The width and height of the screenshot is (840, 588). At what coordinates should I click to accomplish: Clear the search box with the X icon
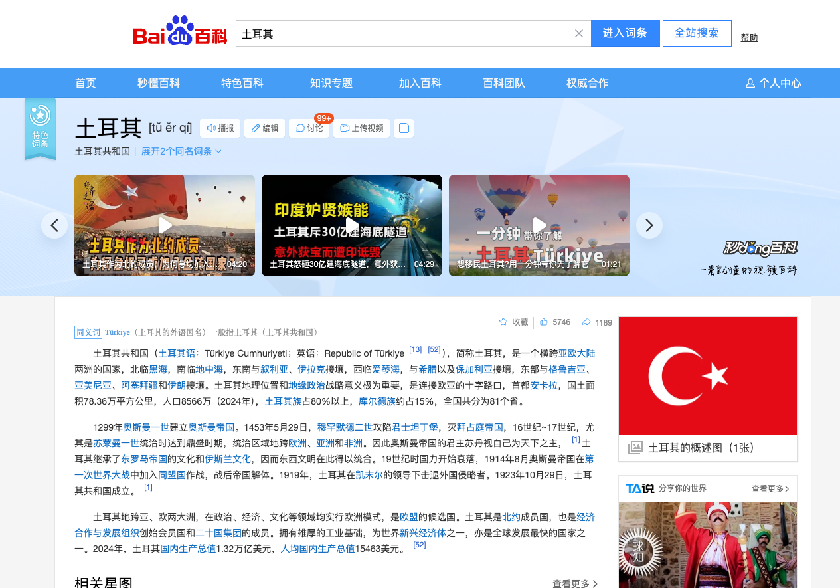point(579,33)
